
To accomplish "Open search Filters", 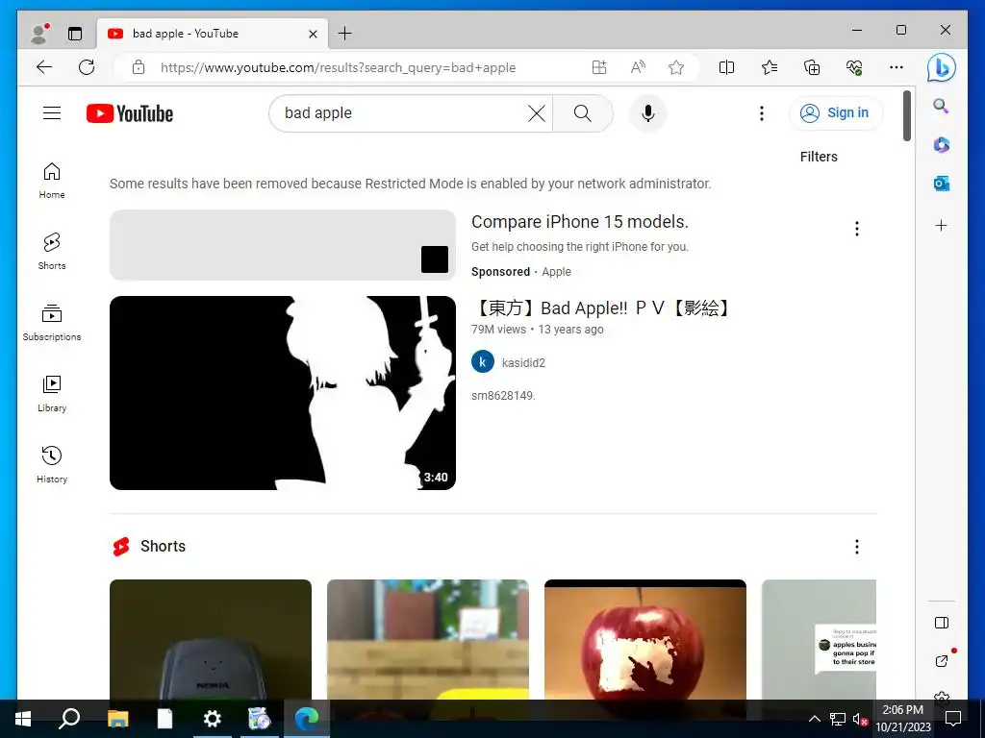I will tap(819, 157).
